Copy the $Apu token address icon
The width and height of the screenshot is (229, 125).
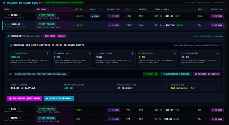point(19,109)
